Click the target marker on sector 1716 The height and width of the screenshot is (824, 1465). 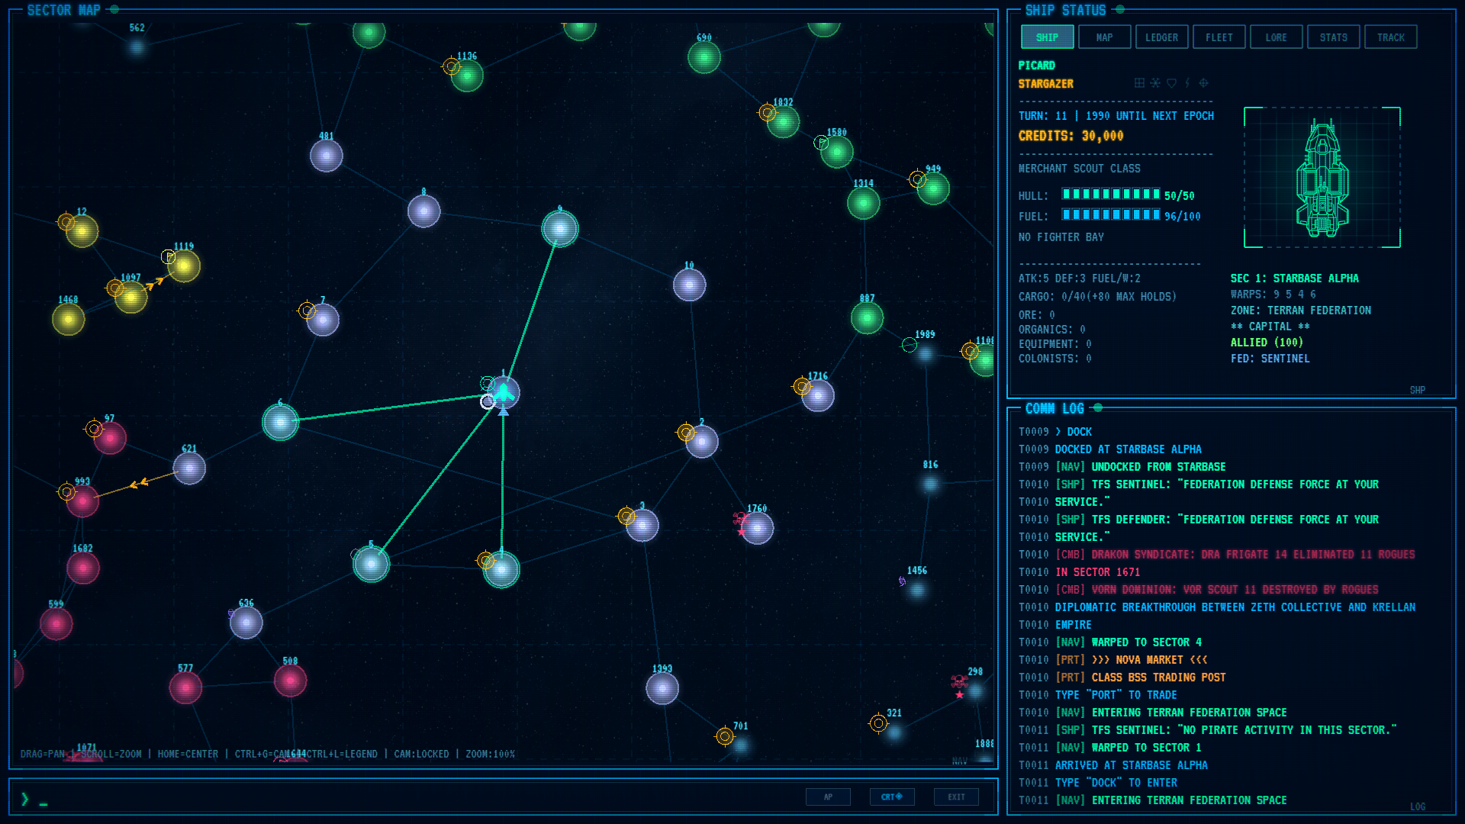pos(801,387)
